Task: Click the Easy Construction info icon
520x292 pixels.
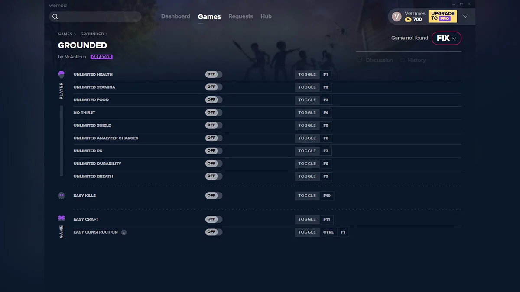Action: click(124, 232)
